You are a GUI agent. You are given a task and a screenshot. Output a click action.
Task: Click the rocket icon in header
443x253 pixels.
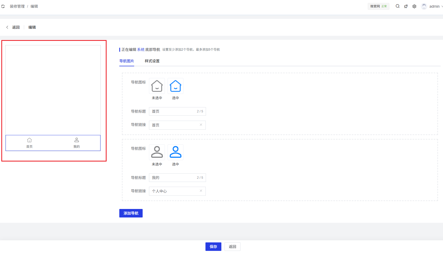[x=406, y=6]
